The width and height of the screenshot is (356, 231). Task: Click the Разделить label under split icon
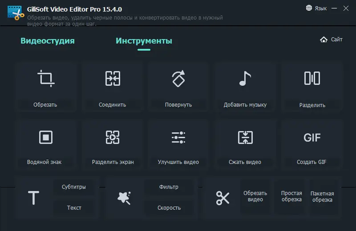coord(312,105)
